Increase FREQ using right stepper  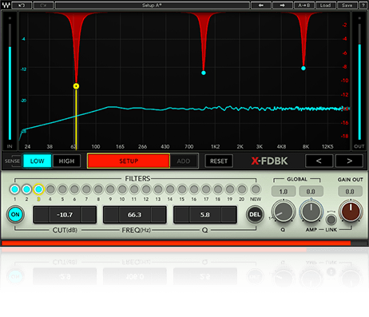point(158,215)
